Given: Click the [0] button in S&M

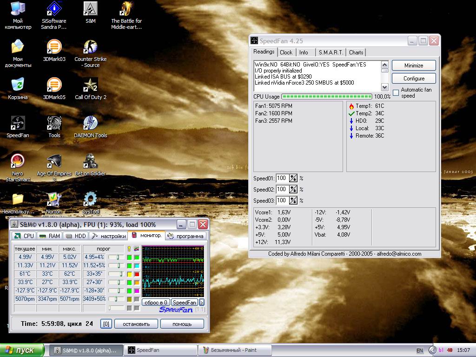Looking at the screenshot, I should [x=106, y=324].
